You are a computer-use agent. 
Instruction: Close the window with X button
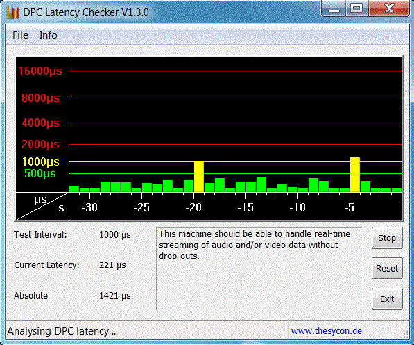point(389,8)
